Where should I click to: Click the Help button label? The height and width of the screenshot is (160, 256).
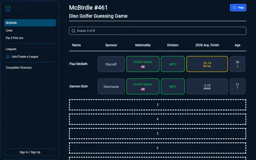pos(241,8)
